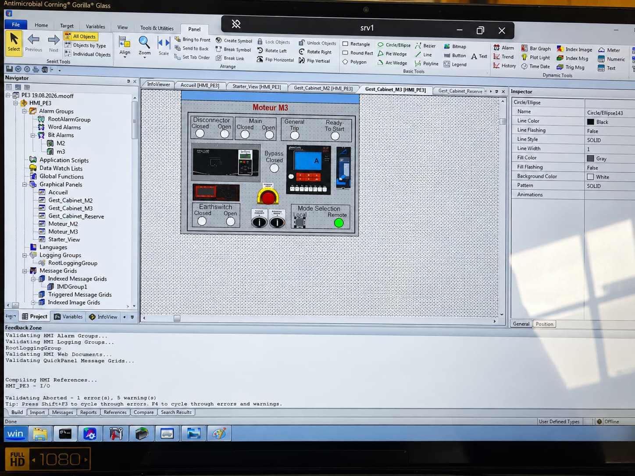Image resolution: width=635 pixels, height=476 pixels.
Task: Select the Polygon tool
Action: pos(354,62)
